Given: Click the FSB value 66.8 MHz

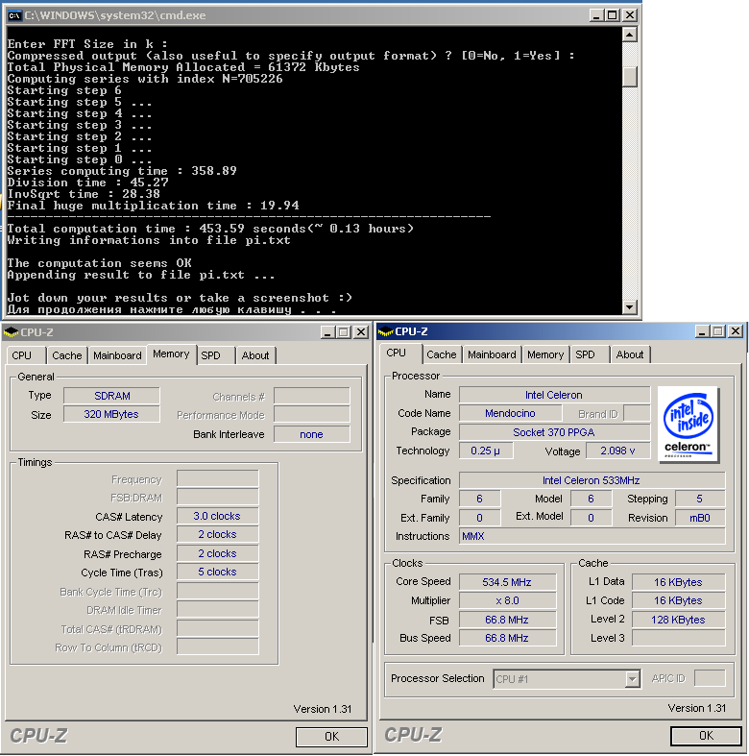Looking at the screenshot, I should coord(508,620).
